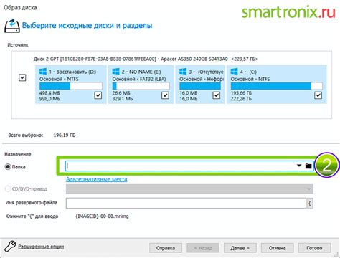
Task: Open the Альтернативные места link
Action: coord(97,179)
